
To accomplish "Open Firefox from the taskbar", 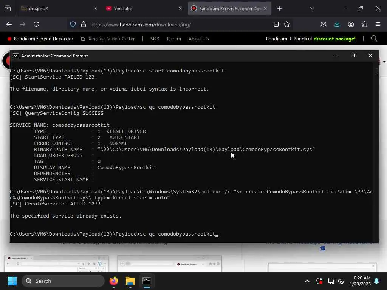I will [x=114, y=281].
